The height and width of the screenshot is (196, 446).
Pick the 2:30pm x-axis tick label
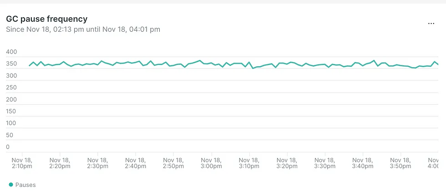coord(98,163)
